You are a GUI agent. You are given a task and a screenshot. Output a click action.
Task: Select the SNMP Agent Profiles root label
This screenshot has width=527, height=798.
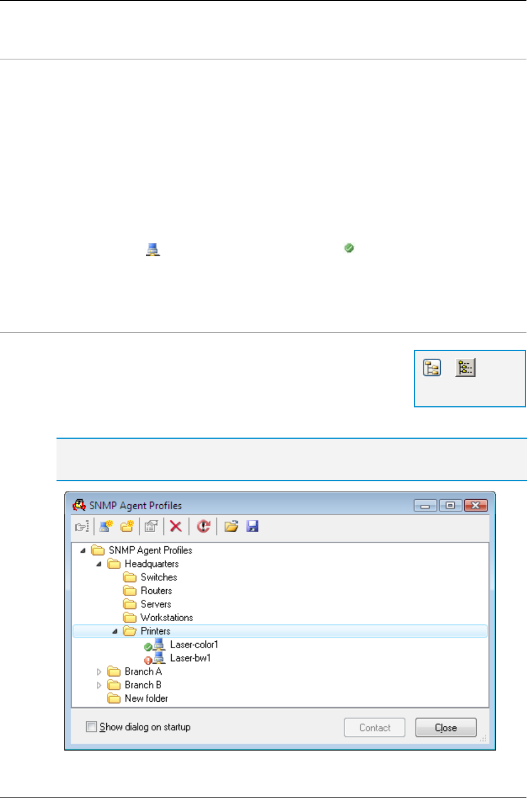(x=150, y=550)
